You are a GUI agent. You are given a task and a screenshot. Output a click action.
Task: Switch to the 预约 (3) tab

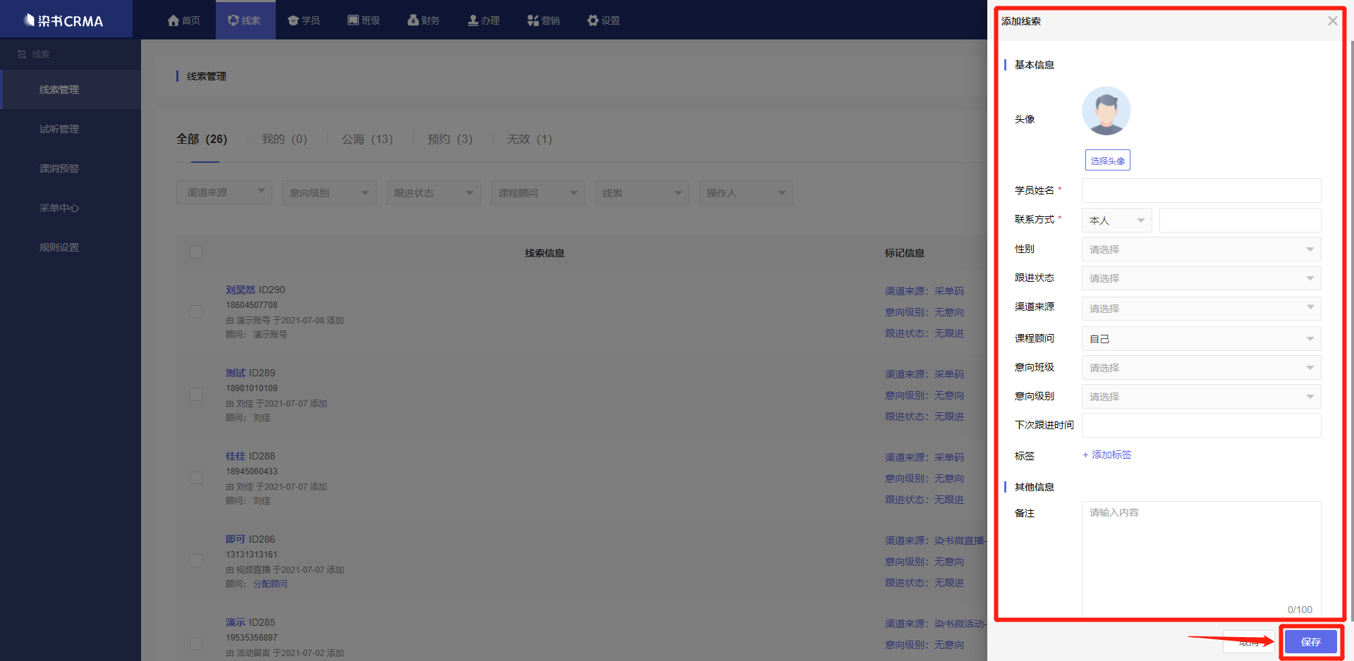click(x=450, y=139)
